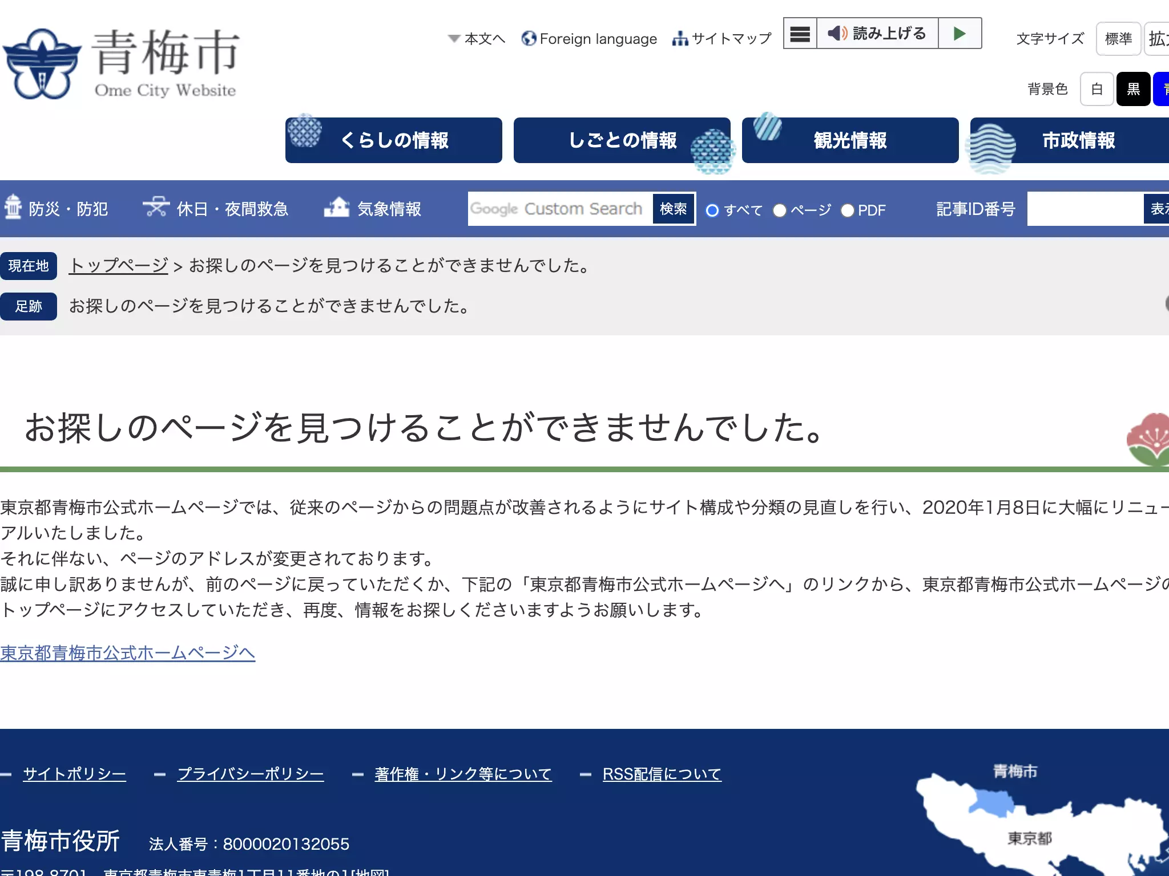This screenshot has width=1169, height=876.
Task: Click the 検索 search button
Action: click(674, 209)
